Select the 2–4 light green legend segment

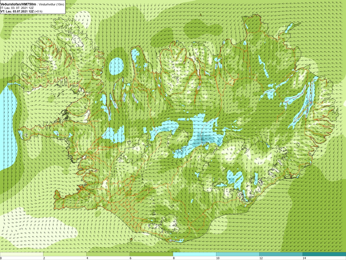pyautogui.click(x=65, y=254)
